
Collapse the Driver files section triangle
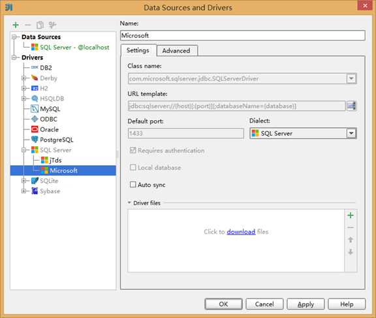pyautogui.click(x=129, y=203)
